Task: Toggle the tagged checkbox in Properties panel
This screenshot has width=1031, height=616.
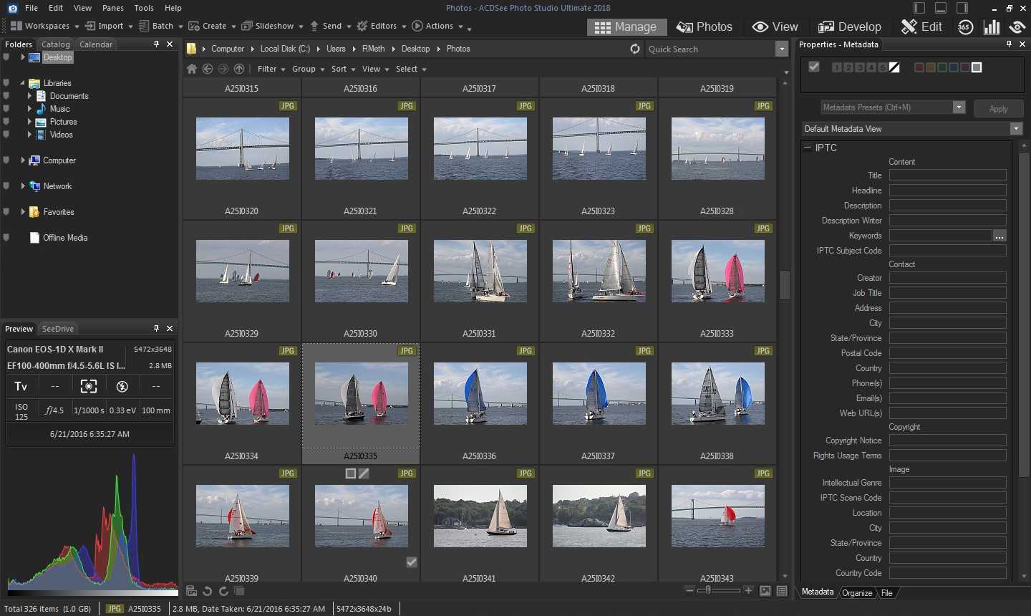Action: (x=814, y=67)
